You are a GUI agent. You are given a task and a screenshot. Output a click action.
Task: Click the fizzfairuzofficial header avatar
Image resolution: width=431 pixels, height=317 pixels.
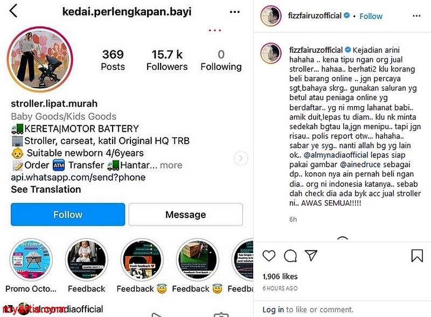[271, 16]
